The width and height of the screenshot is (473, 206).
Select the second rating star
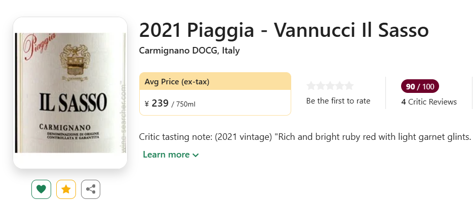321,86
